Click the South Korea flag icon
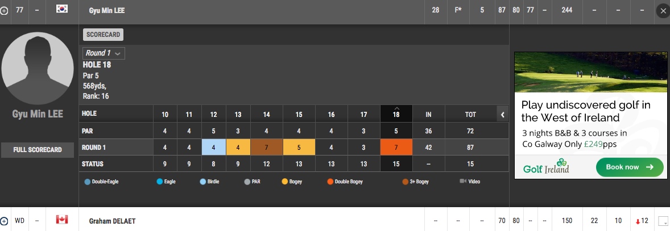 tap(62, 9)
